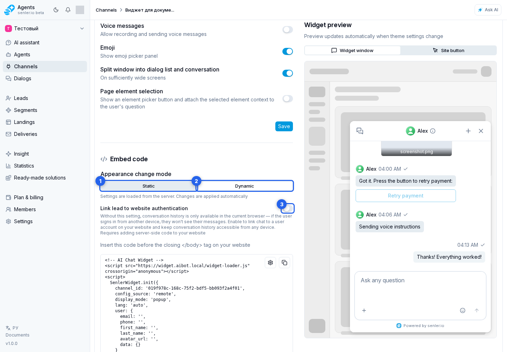The width and height of the screenshot is (507, 352).
Task: Open Landings section
Action: click(x=45, y=122)
